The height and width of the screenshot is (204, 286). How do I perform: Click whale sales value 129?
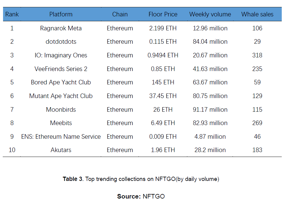pos(257,96)
